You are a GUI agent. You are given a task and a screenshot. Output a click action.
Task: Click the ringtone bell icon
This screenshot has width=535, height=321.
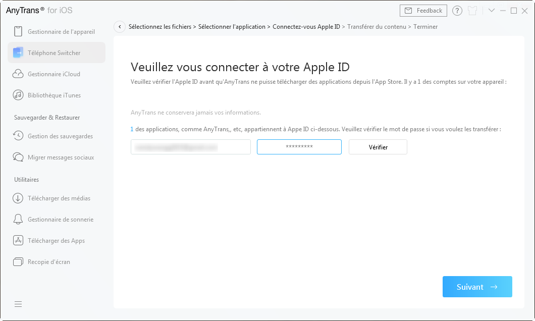18,220
